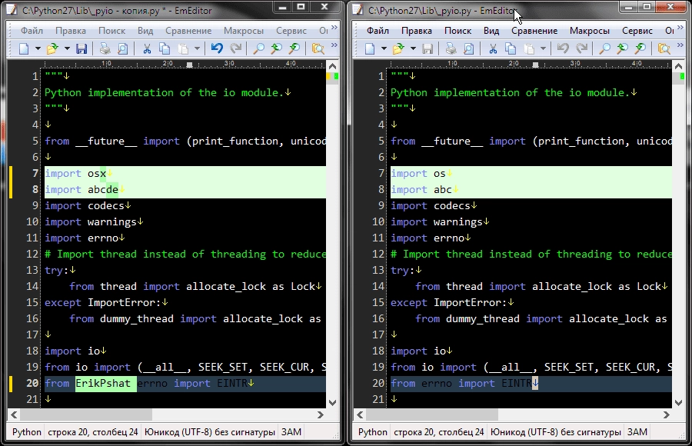The image size is (692, 446).
Task: Toggle ЗАМ overwrite indicator in right window
Action: pyautogui.click(x=637, y=432)
